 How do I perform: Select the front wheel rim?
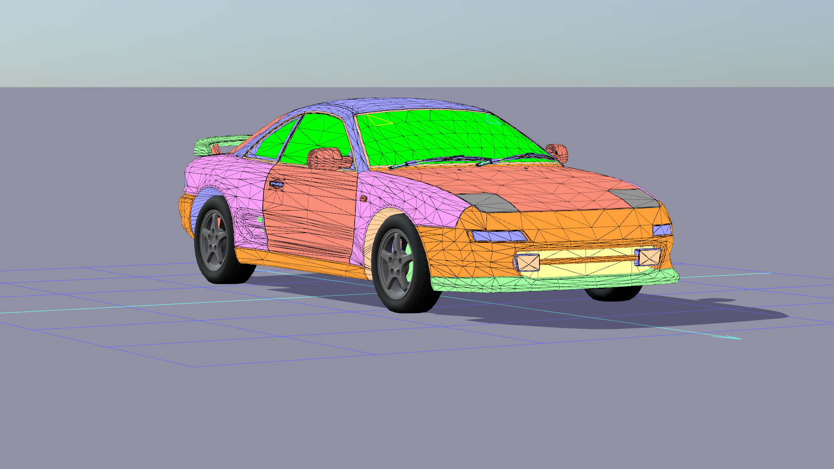(395, 264)
